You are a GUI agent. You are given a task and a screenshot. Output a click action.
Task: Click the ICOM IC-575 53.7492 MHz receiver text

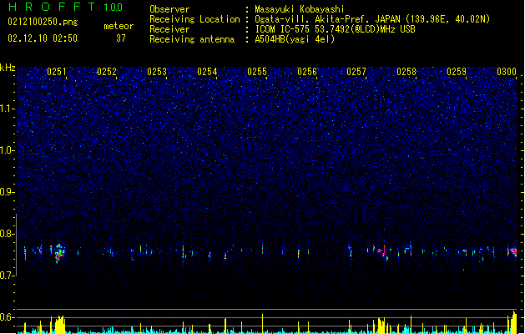(336, 29)
